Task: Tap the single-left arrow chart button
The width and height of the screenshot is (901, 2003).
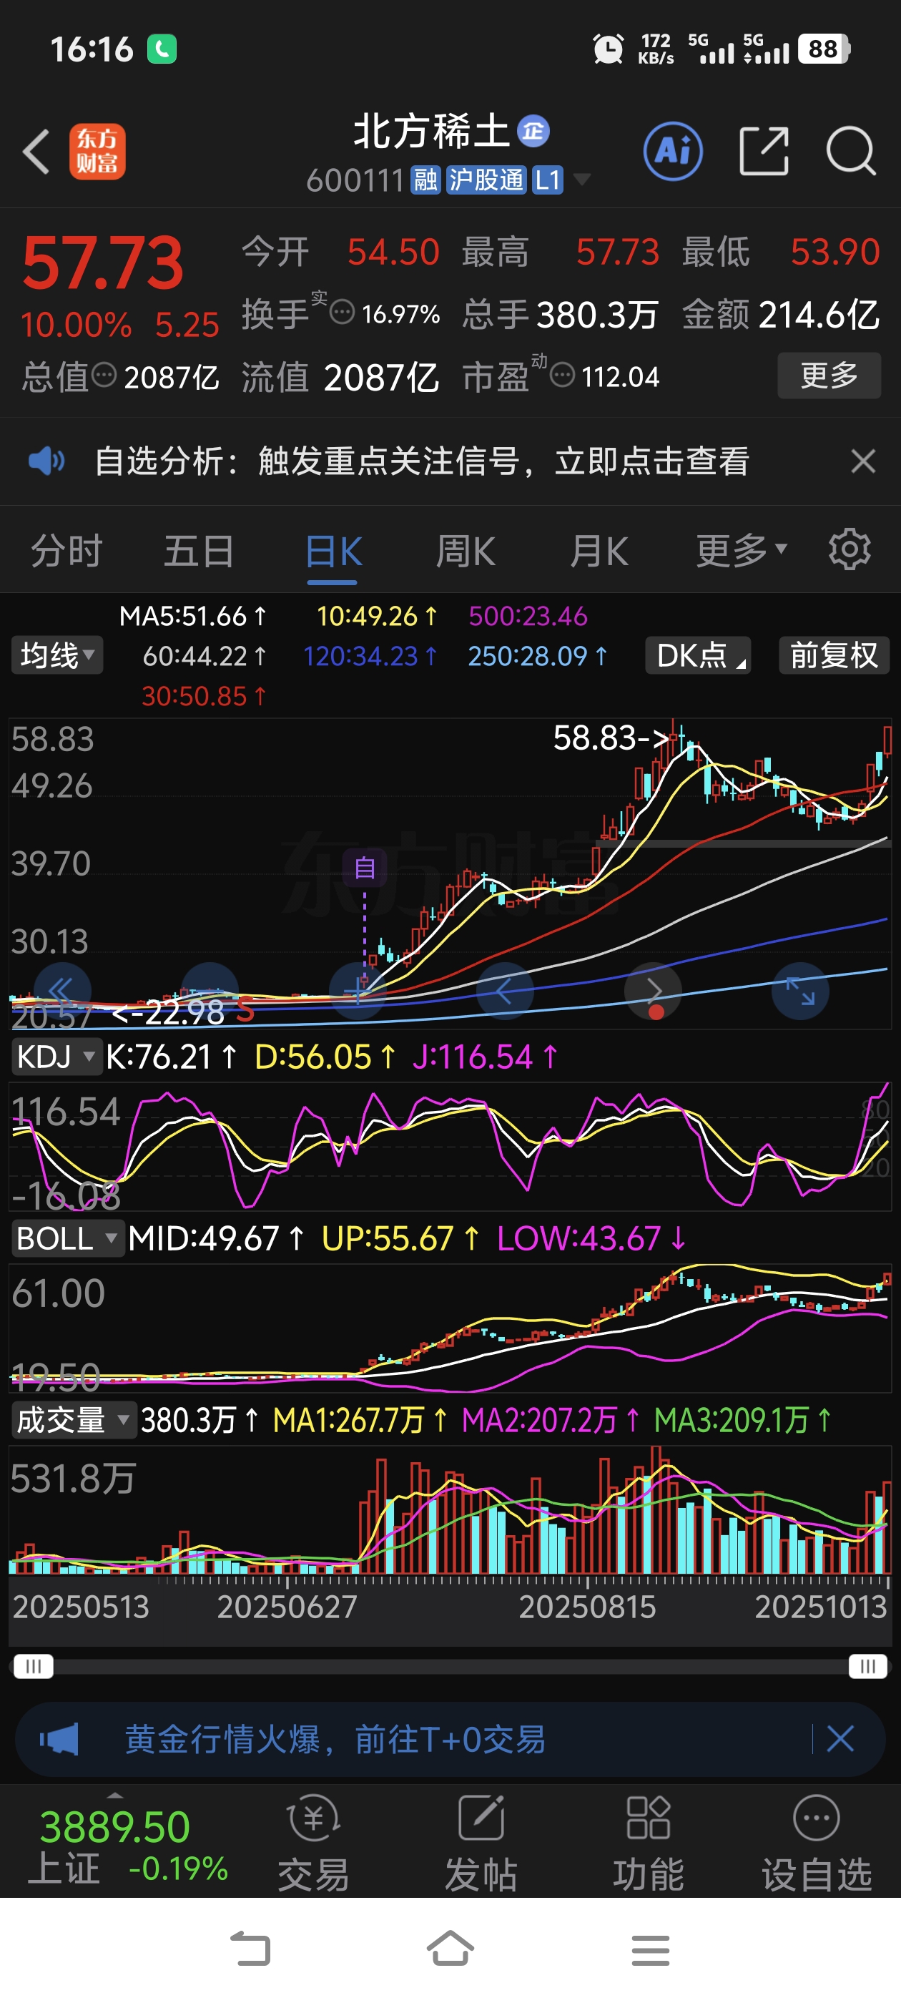Action: click(505, 991)
